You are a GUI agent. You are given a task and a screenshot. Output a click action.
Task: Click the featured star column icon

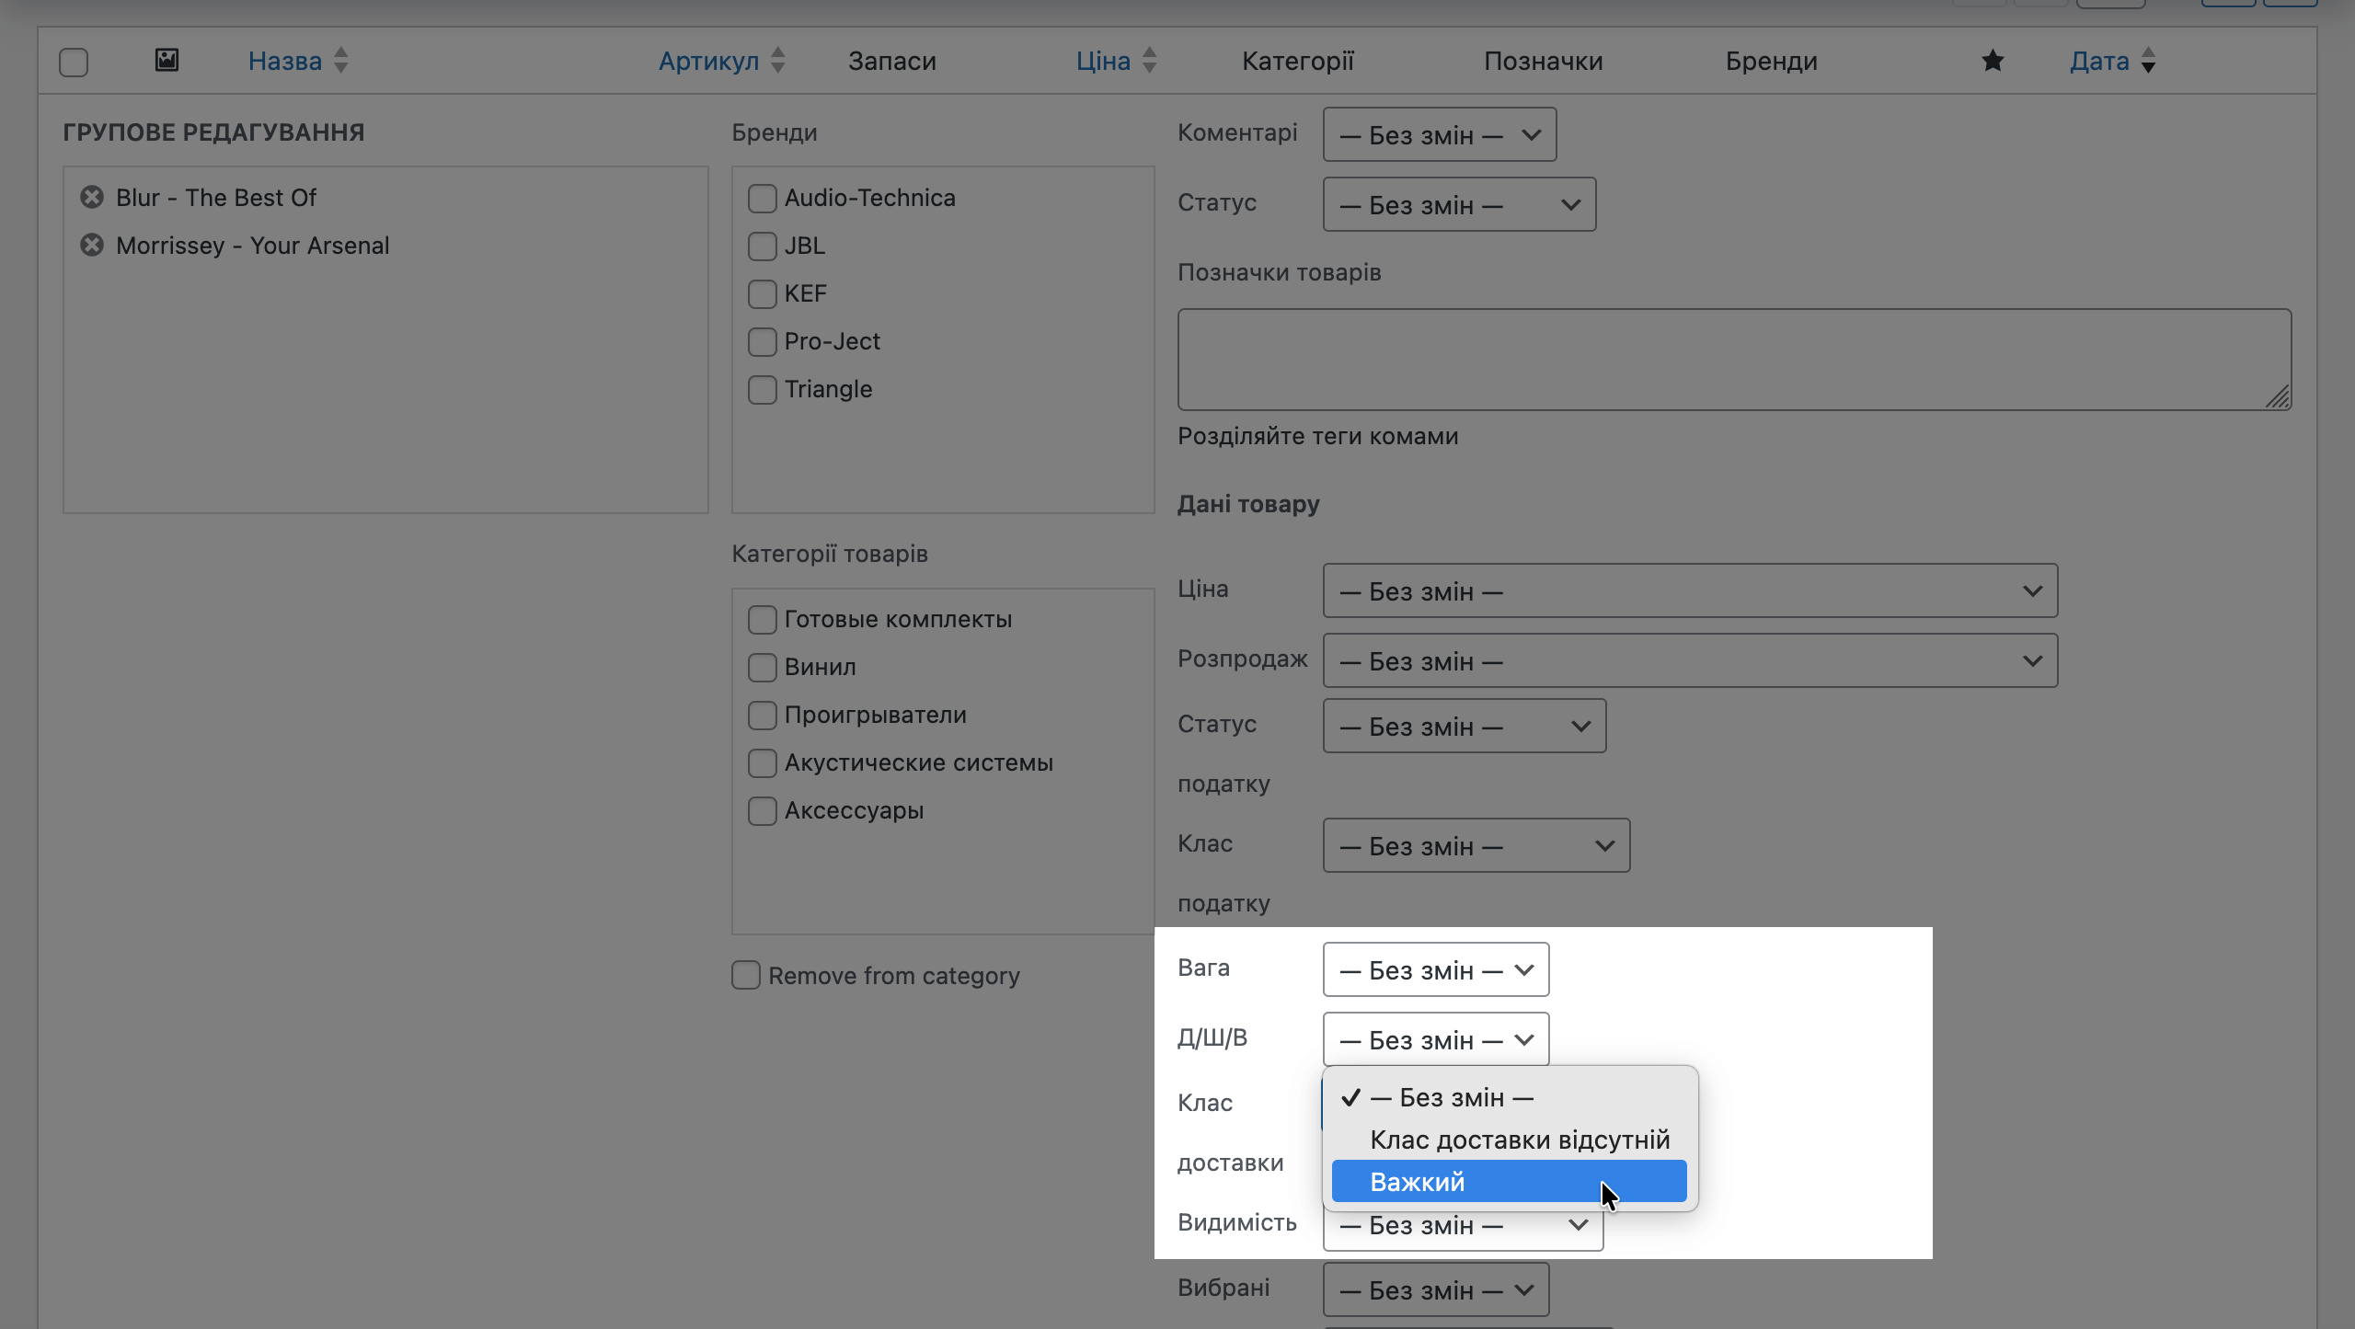pos(1993,61)
